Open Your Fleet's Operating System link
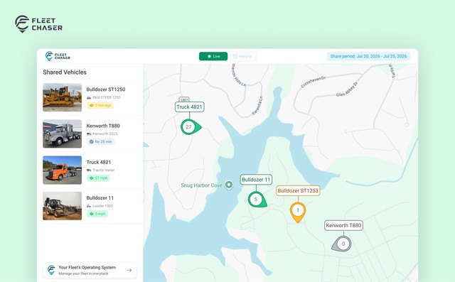Image resolution: width=455 pixels, height=282 pixels. point(90,270)
